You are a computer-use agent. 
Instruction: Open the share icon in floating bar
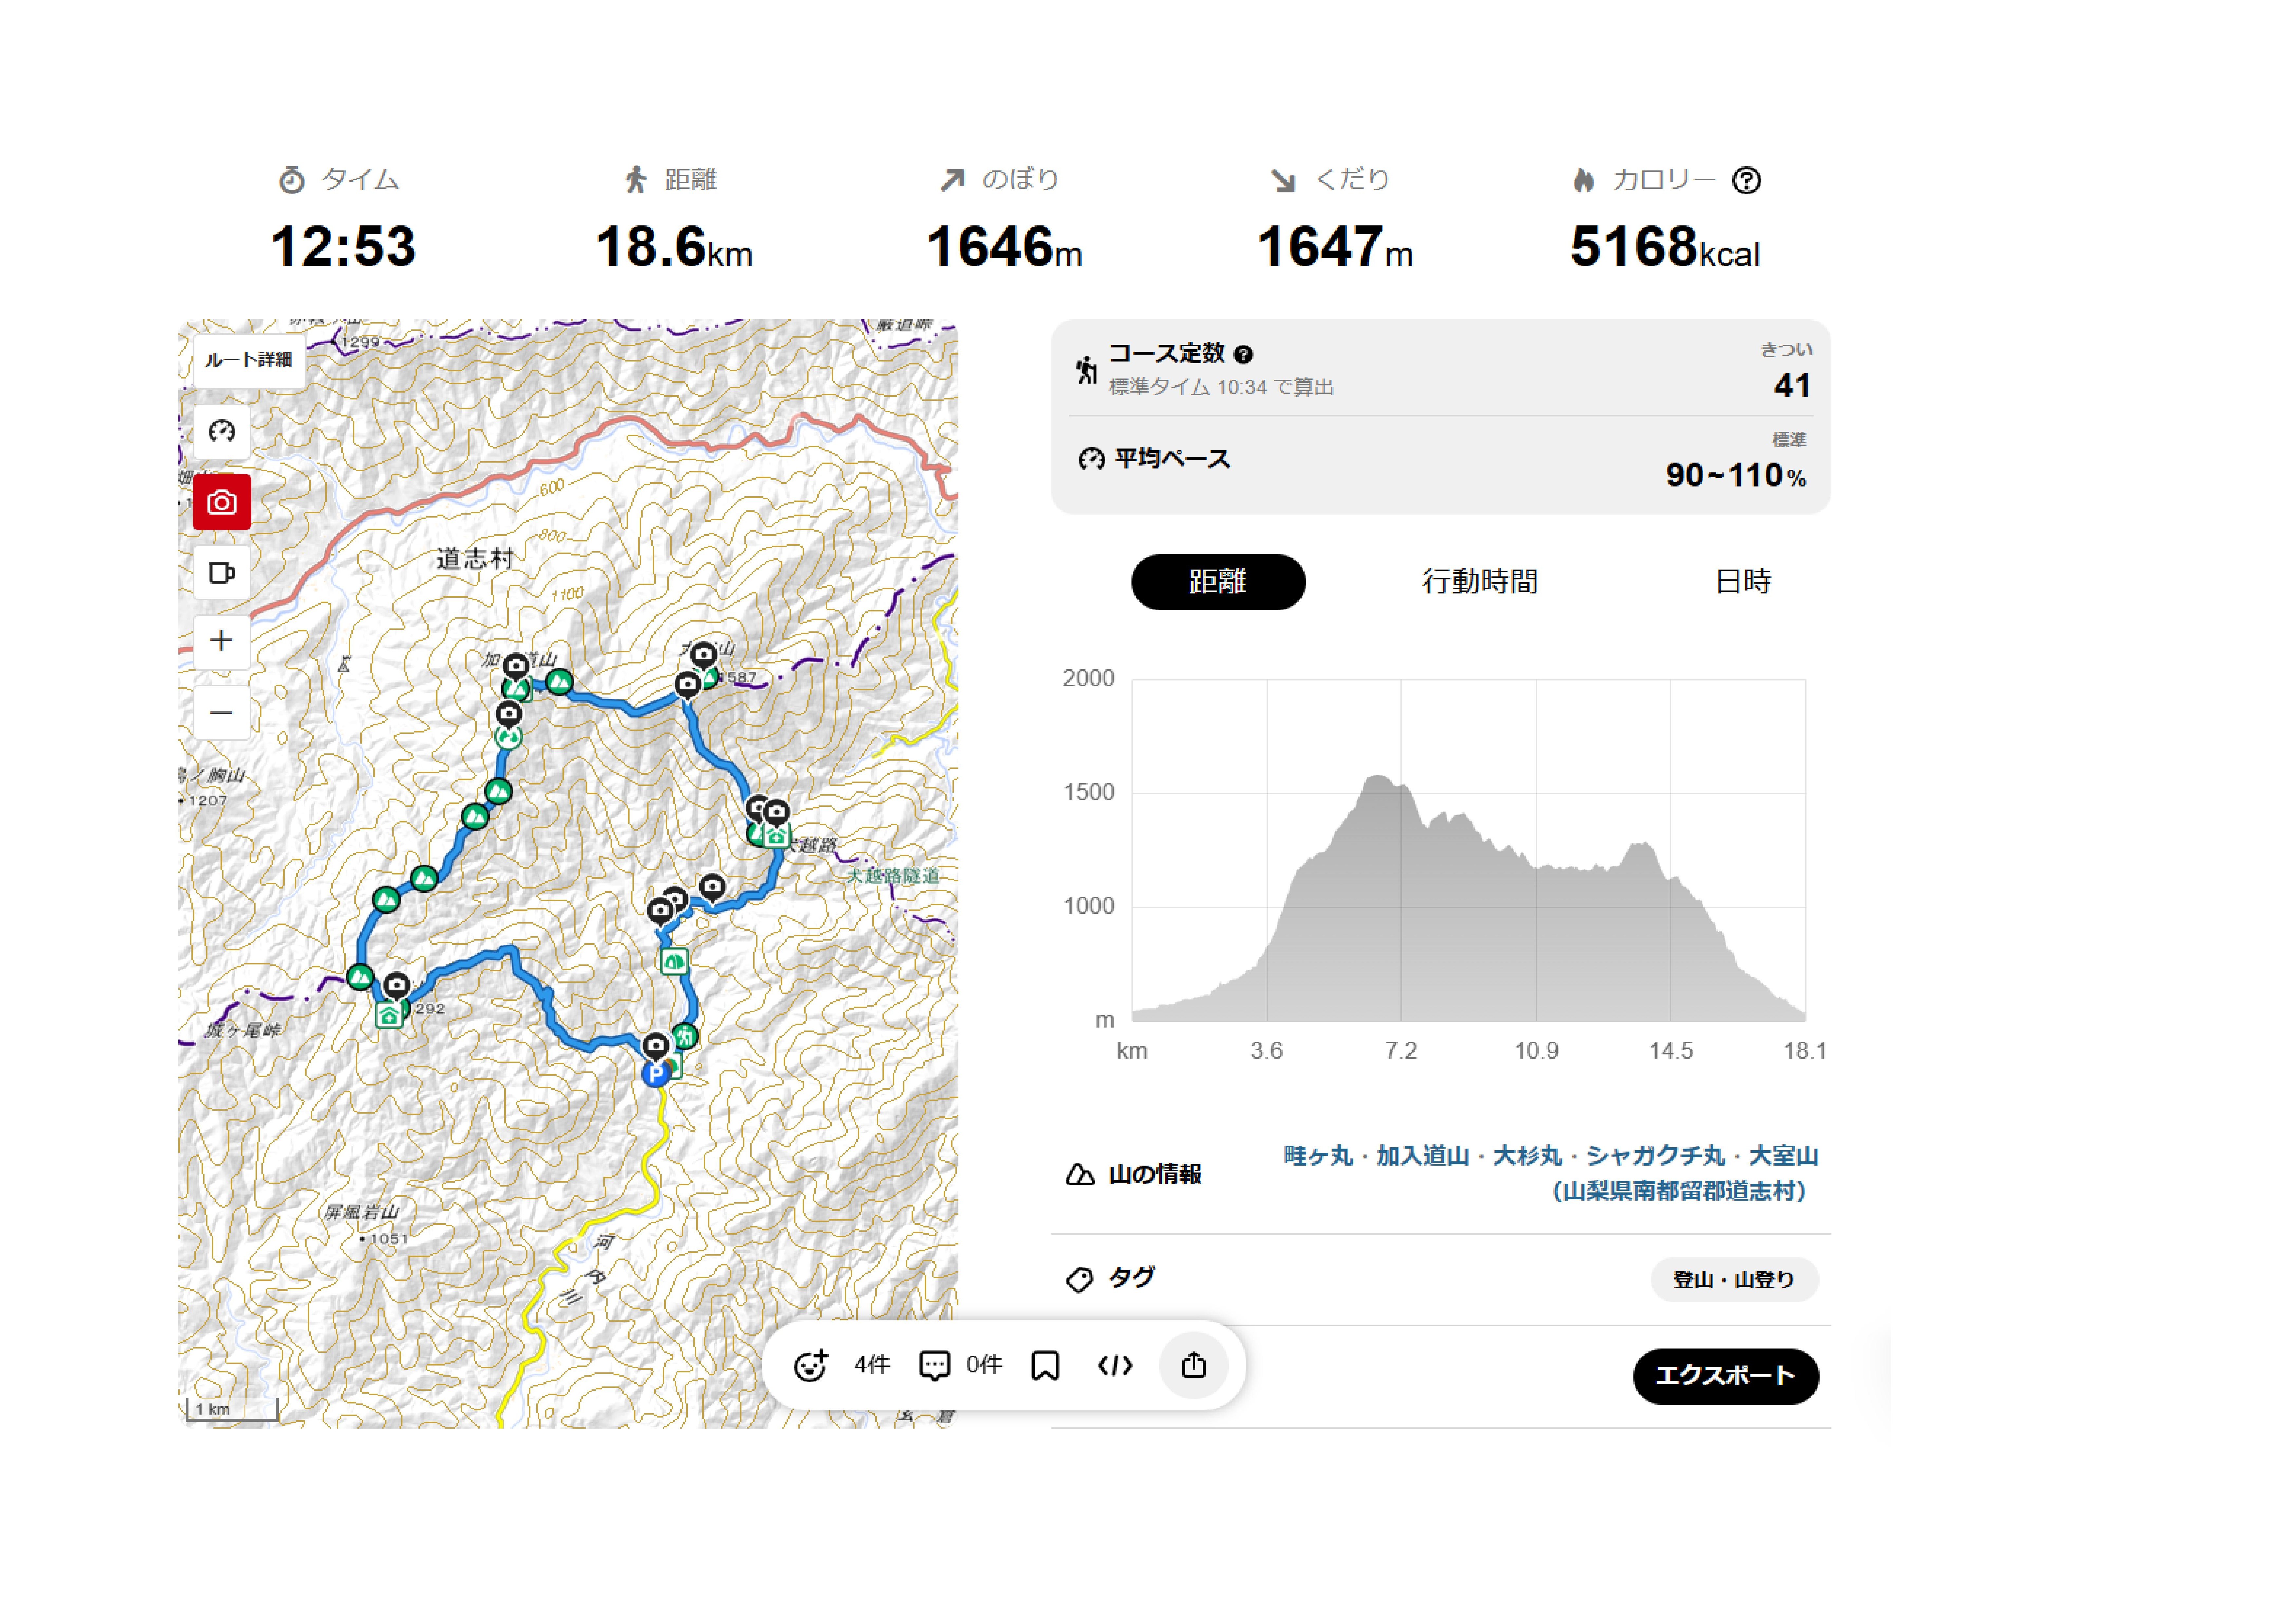point(1193,1365)
